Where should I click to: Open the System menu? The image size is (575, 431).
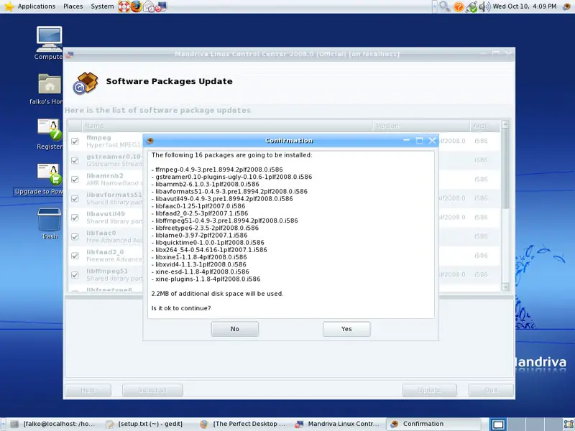point(102,6)
